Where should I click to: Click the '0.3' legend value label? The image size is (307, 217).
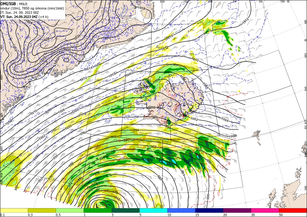click(x=30, y=215)
